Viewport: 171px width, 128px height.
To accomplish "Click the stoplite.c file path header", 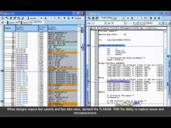I will (x=132, y=28).
